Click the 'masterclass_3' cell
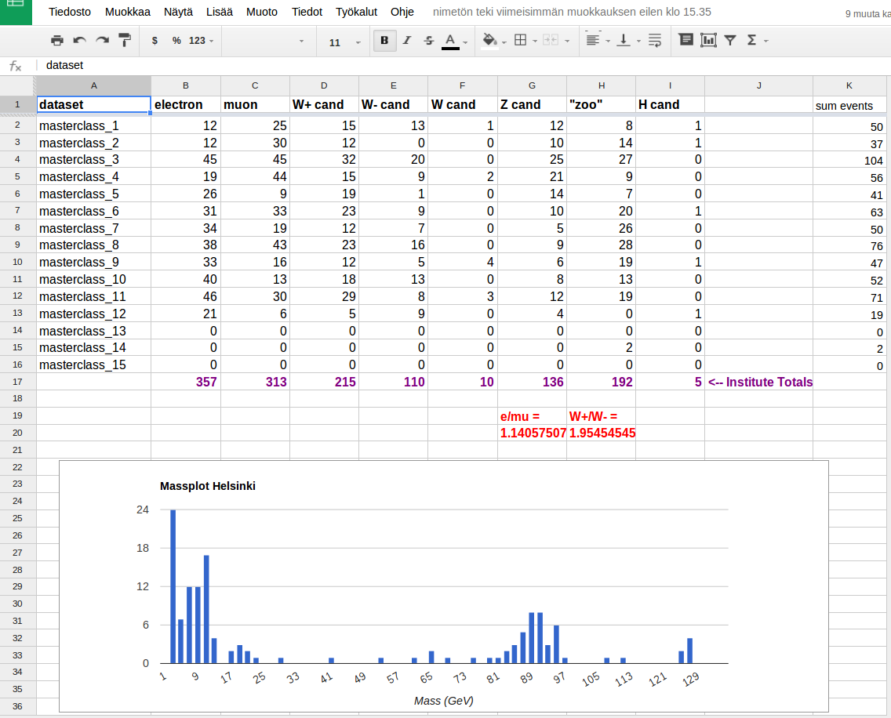This screenshot has width=891, height=718. tap(94, 160)
